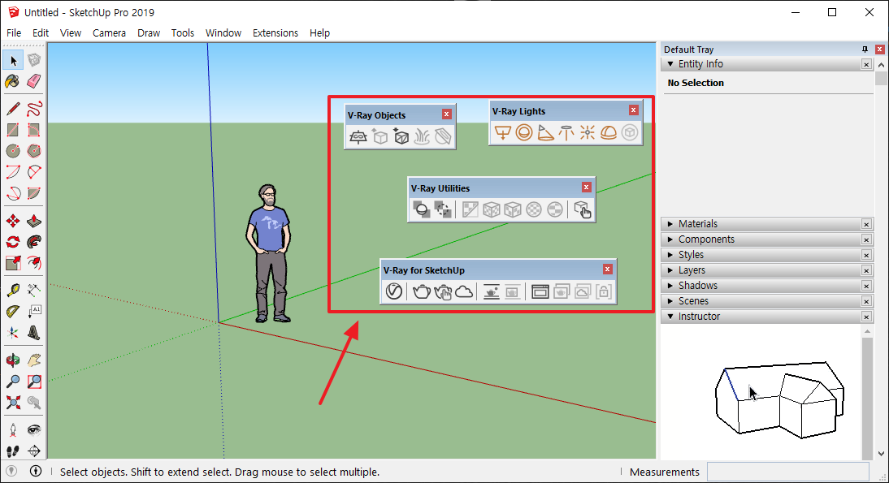Add a V-Ray Plane Light
Screen dimensions: 889x483
503,132
